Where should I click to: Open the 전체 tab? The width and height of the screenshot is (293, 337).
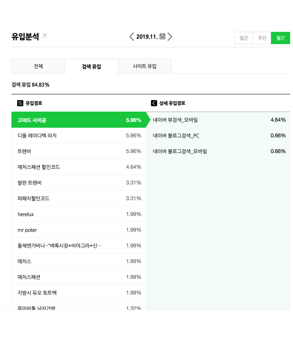38,66
